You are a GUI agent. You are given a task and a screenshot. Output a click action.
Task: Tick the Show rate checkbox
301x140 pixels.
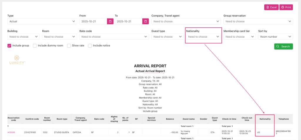[x=69, y=46]
